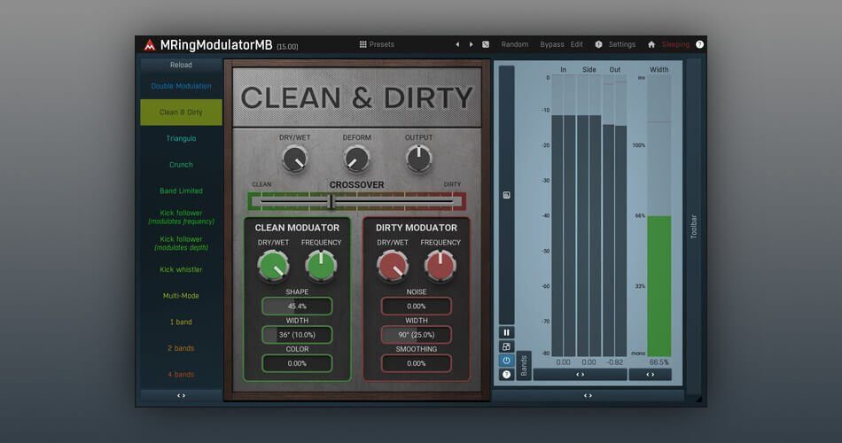
Task: Open help via top-right question mark
Action: [x=699, y=44]
